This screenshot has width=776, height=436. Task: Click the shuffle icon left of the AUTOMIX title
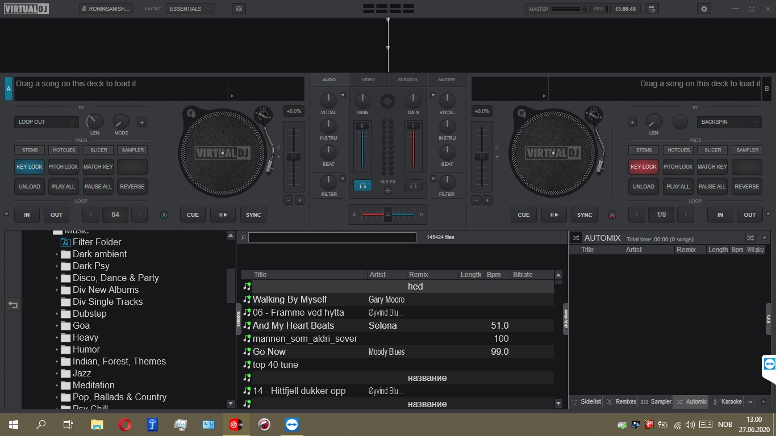[x=575, y=238]
